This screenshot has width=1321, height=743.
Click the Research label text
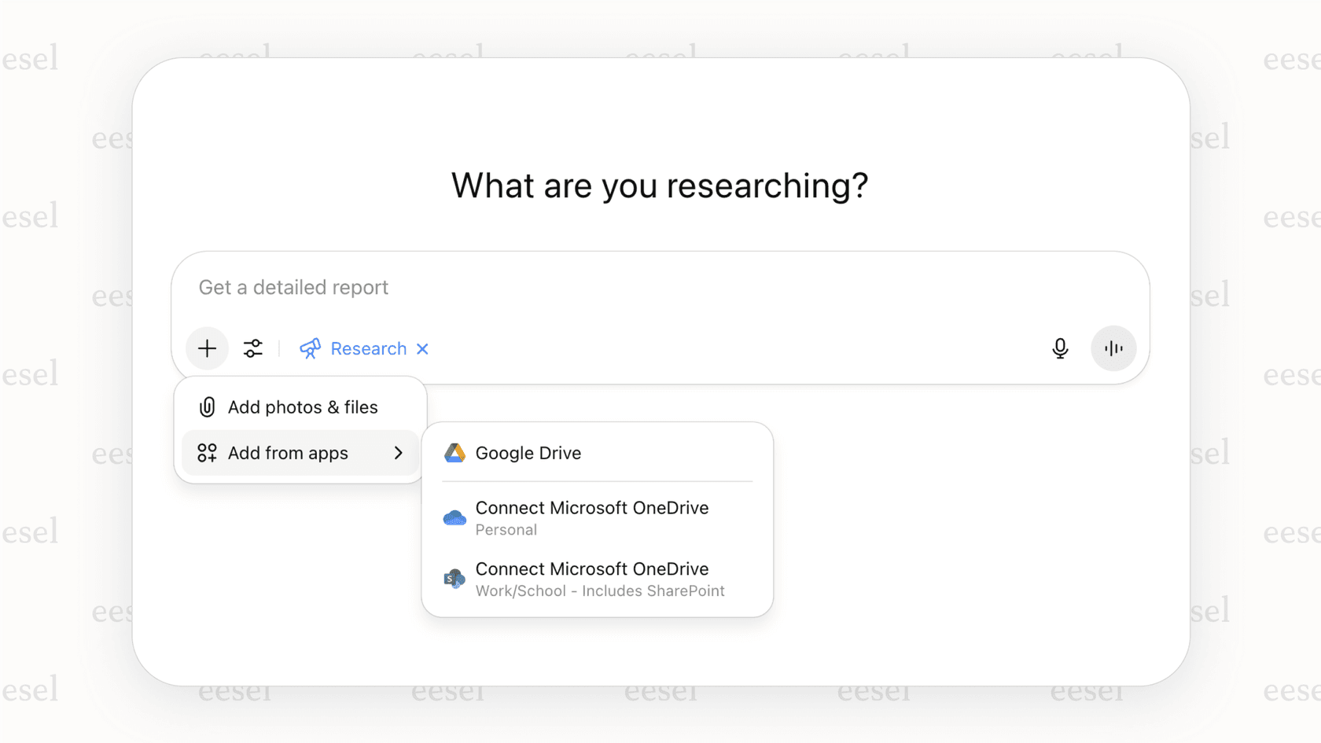click(x=368, y=348)
